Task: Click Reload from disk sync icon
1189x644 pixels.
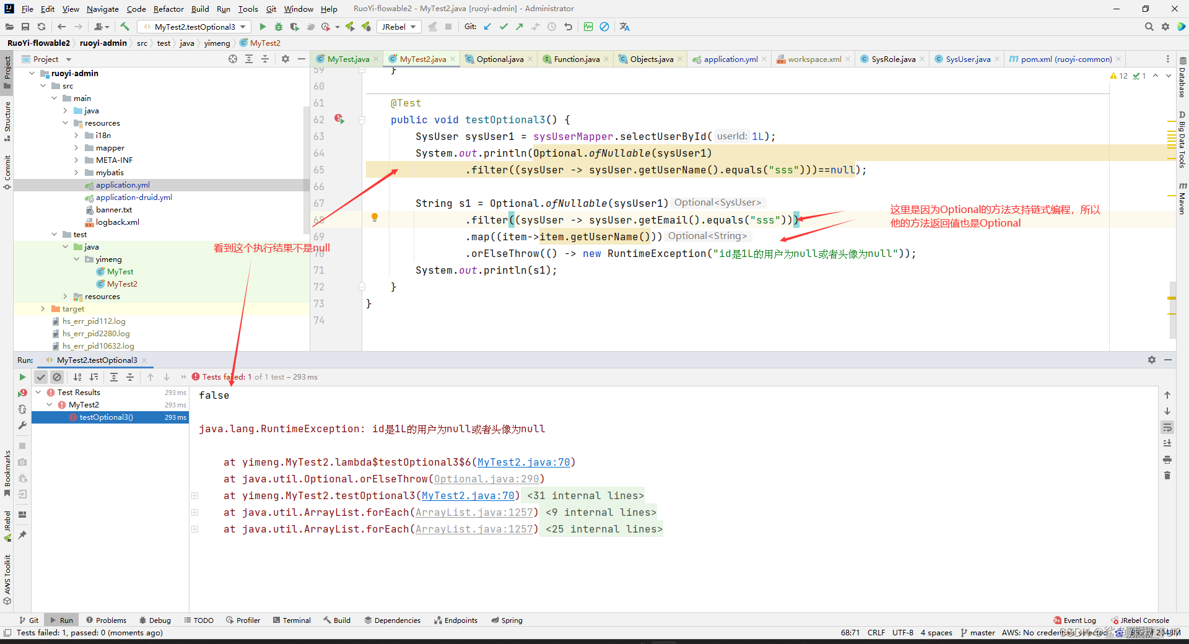Action: click(x=41, y=27)
